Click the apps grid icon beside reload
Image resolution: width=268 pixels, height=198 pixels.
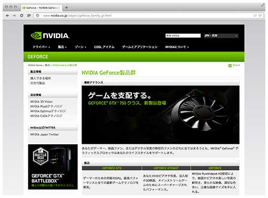click(29, 16)
